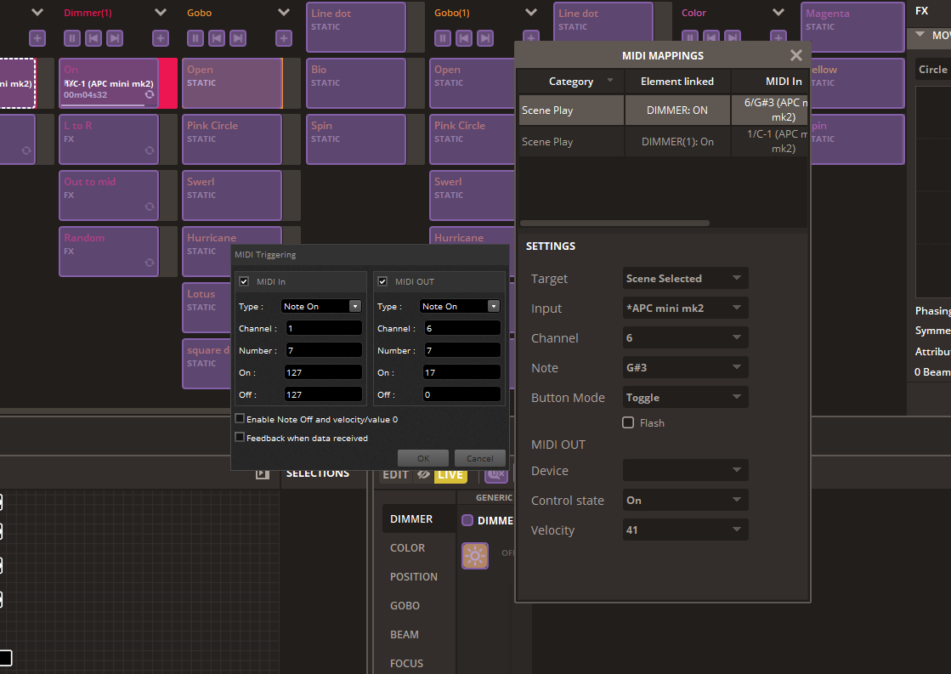Click the MIDI OUT On value field
Viewport: 951px width, 674px height.
pos(461,372)
